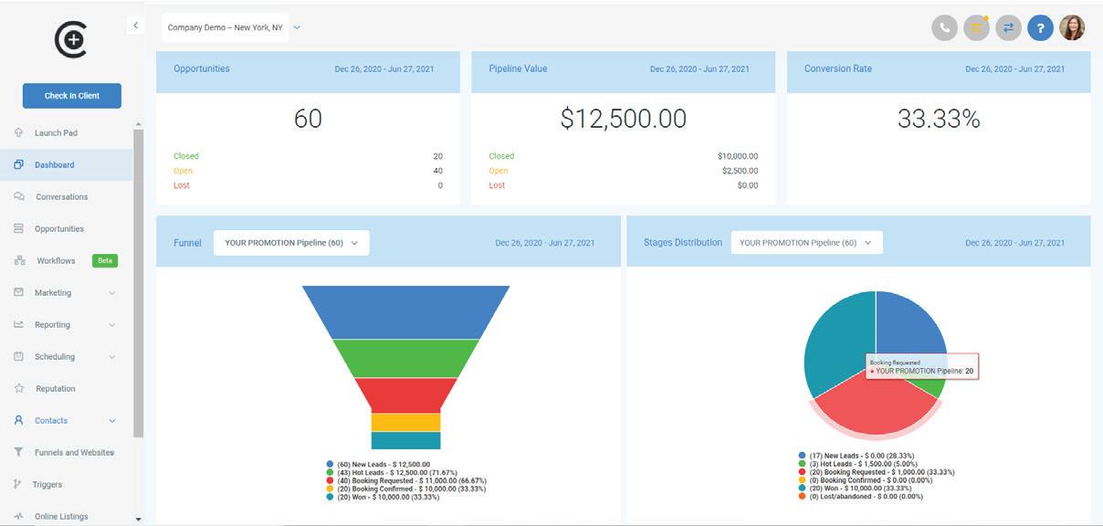Click the sidebar scrollbar down arrow

click(138, 519)
